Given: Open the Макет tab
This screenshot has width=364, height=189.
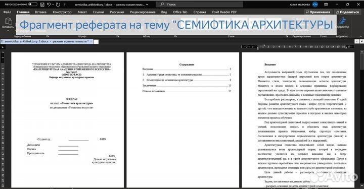Looking at the screenshot, I should [82, 12].
